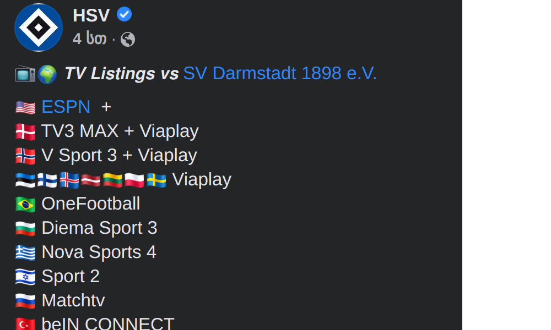Click the Russian flag before Matchtv
The width and height of the screenshot is (551, 330).
[x=25, y=301]
